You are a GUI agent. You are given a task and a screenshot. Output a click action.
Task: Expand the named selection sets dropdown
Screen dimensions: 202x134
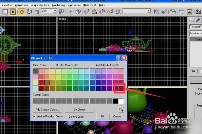pos(137,11)
